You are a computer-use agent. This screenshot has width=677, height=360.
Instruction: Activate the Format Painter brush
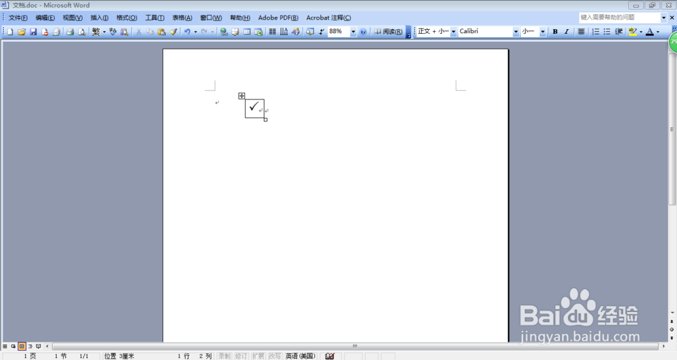click(173, 32)
